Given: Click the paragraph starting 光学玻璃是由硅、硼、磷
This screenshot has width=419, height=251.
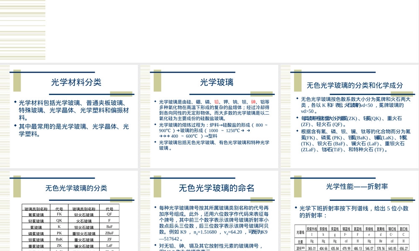Looking at the screenshot, I should tap(214, 110).
